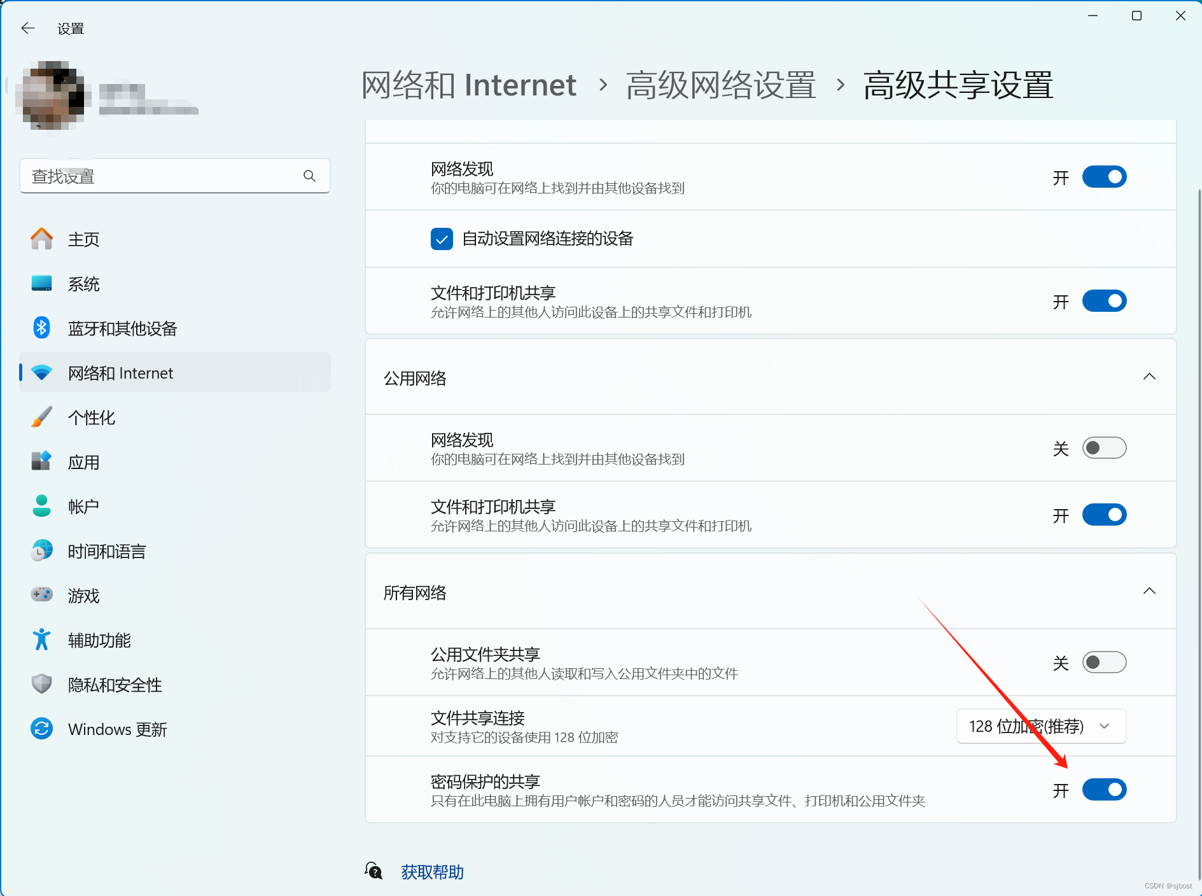This screenshot has width=1202, height=896.
Task: Open 系统 settings page
Action: tap(175, 284)
